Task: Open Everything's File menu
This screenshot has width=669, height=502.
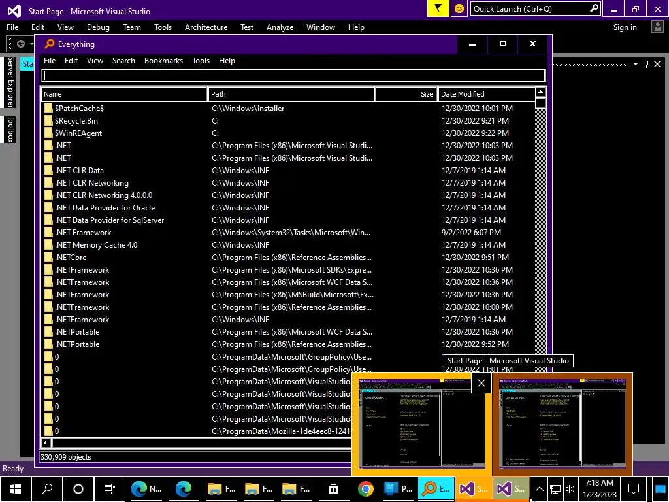Action: [x=50, y=61]
